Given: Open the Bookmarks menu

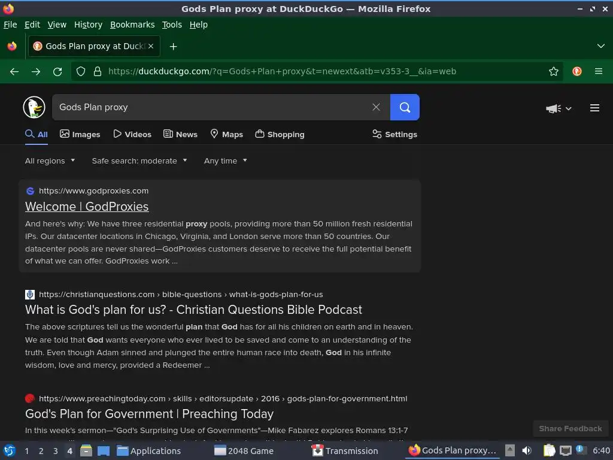Looking at the screenshot, I should click(132, 25).
